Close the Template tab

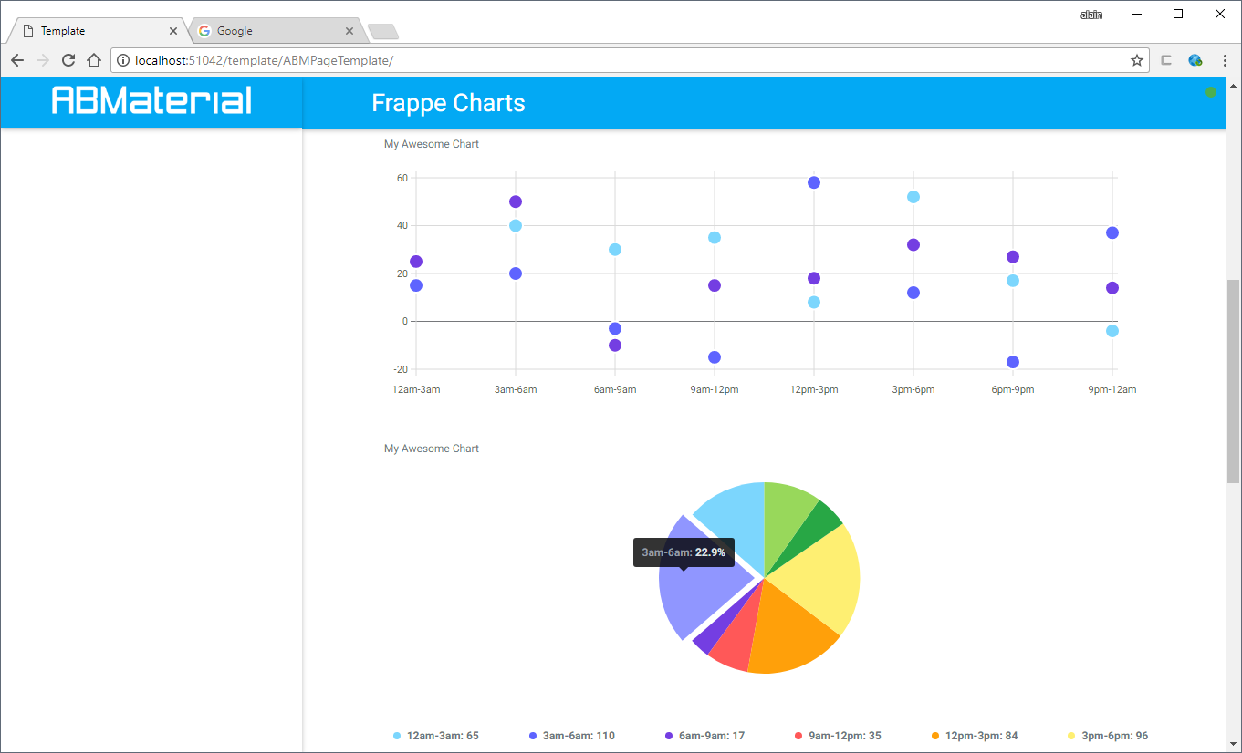point(173,31)
